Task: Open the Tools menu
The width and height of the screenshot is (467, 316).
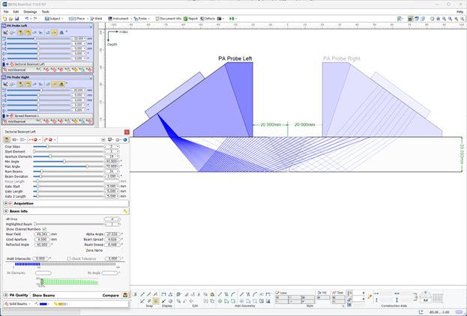Action: pyautogui.click(x=46, y=12)
